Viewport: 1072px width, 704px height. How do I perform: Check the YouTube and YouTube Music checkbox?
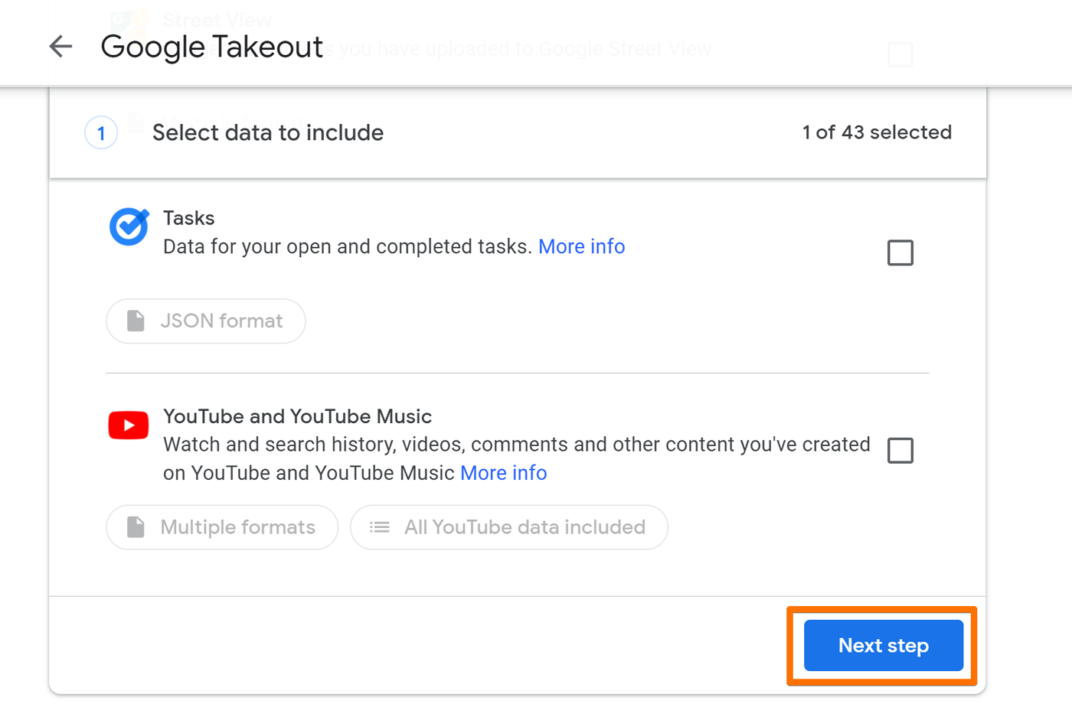[x=900, y=451]
